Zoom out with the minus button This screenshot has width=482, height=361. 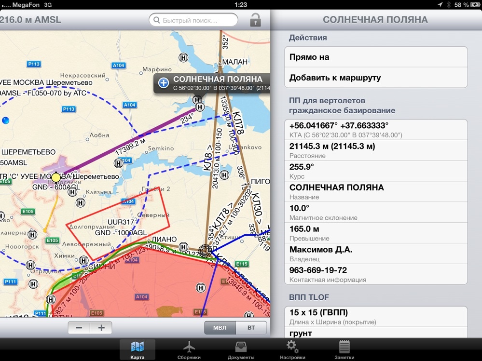point(79,328)
